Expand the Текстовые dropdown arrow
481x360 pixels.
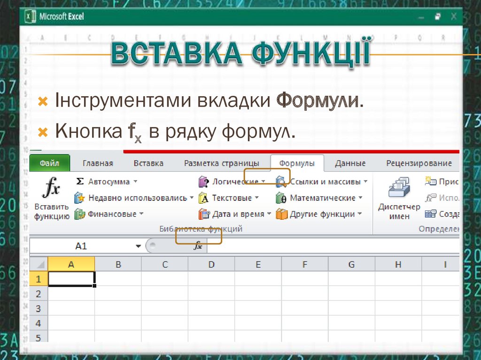point(257,198)
